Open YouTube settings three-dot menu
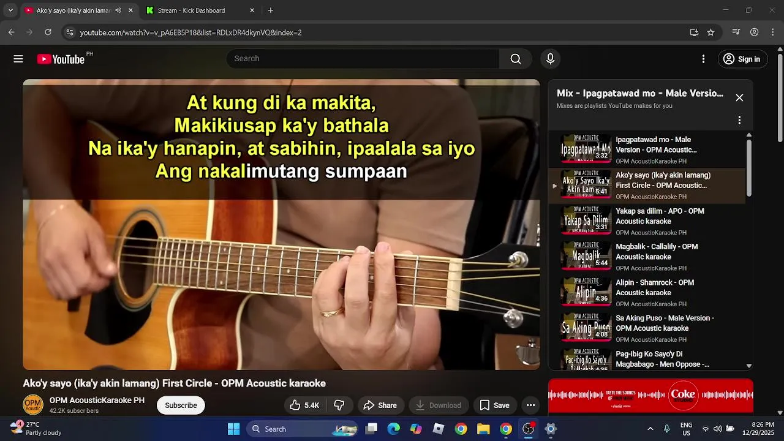This screenshot has width=784, height=441. [x=703, y=59]
